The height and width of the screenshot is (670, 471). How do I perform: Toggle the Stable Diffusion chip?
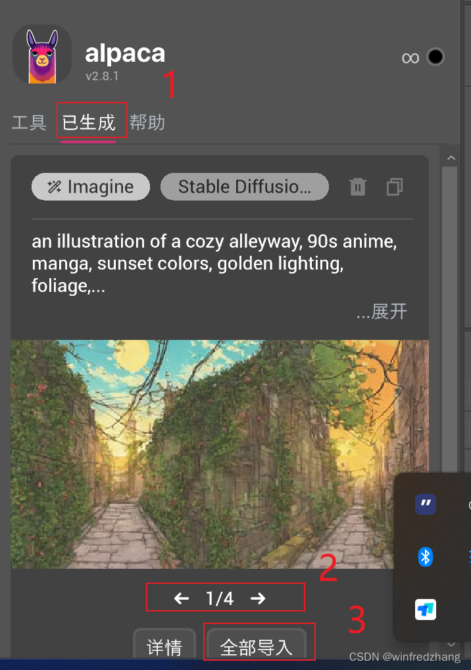click(244, 186)
